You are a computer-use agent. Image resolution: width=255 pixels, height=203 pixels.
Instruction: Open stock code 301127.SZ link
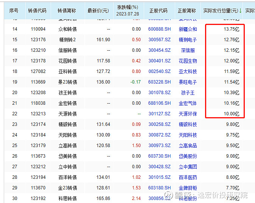pos(159,114)
